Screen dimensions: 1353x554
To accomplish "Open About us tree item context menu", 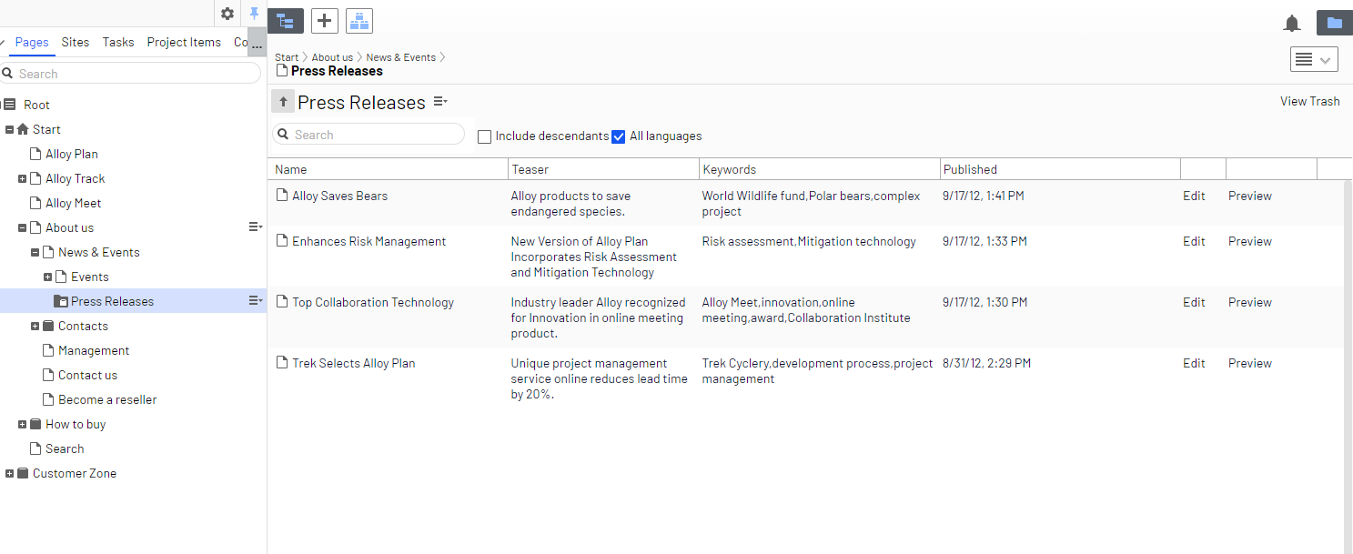I will (x=256, y=227).
